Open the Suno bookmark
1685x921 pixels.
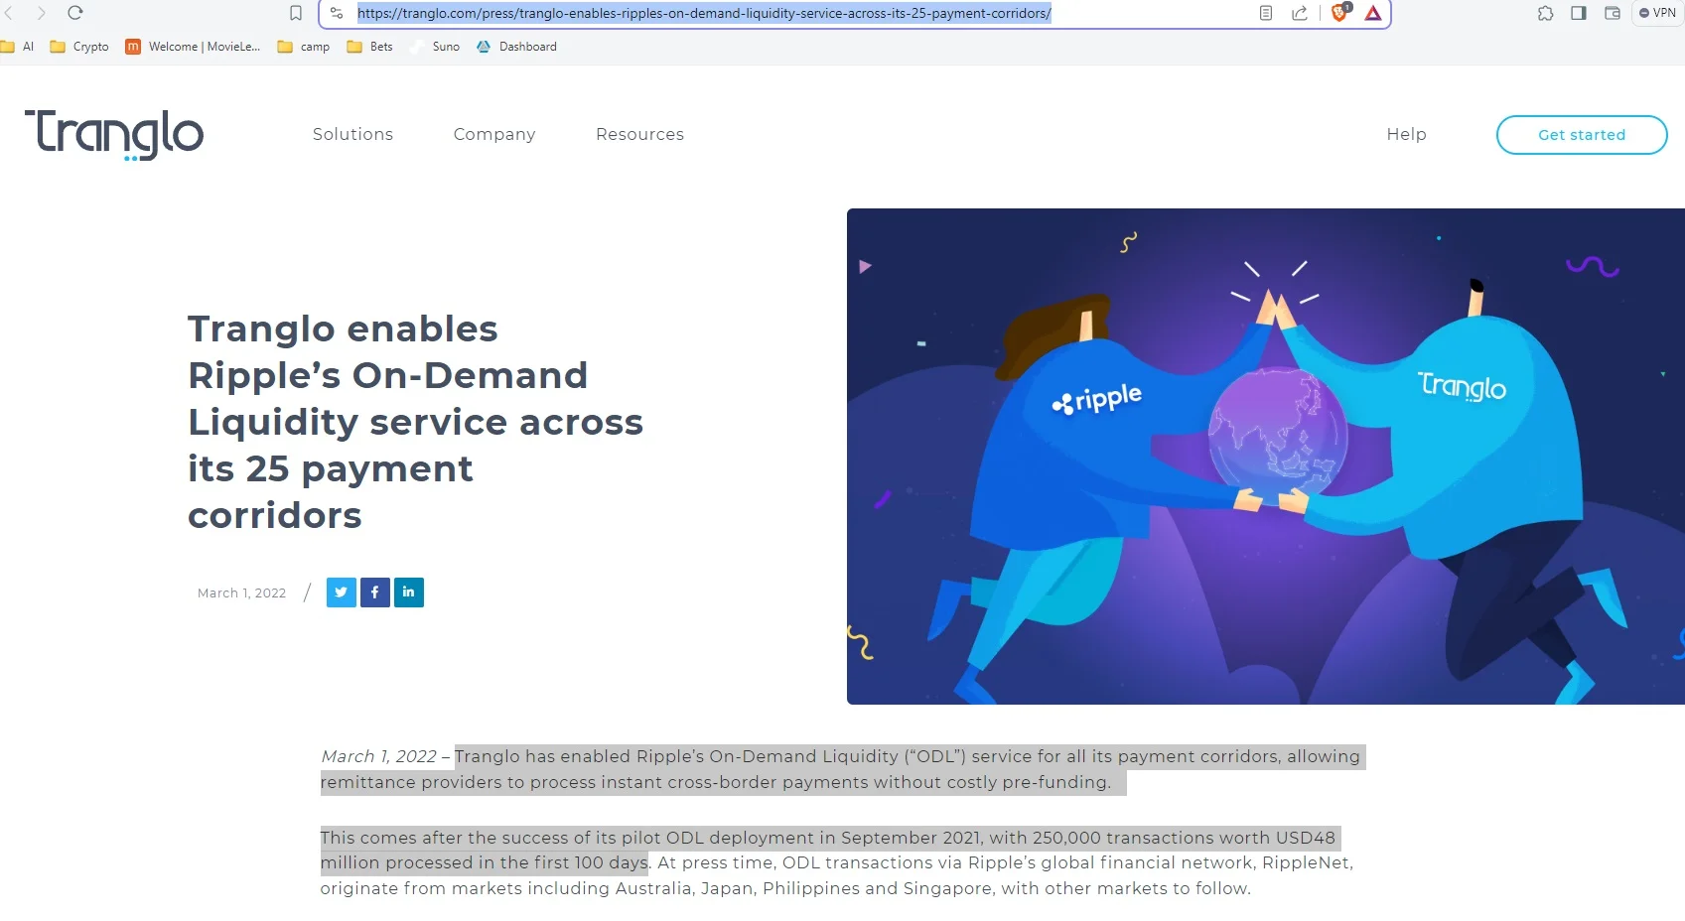(436, 47)
